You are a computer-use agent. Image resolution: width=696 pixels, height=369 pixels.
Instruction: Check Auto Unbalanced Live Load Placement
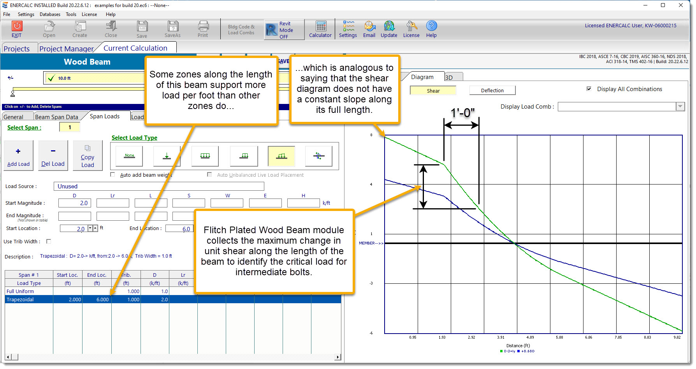(209, 174)
